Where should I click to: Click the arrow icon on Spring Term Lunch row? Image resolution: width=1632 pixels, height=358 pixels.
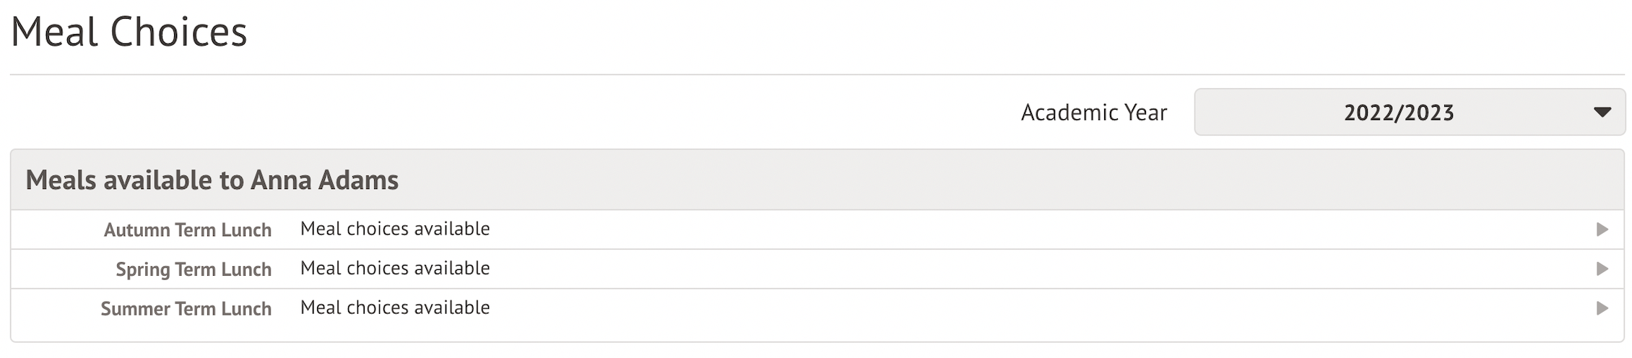pos(1602,269)
